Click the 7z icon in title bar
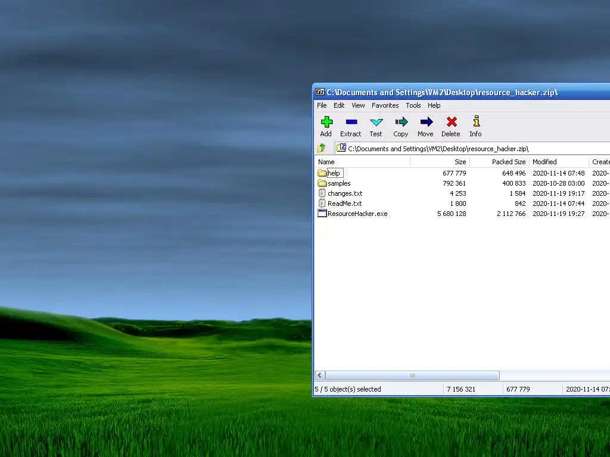 (320, 92)
